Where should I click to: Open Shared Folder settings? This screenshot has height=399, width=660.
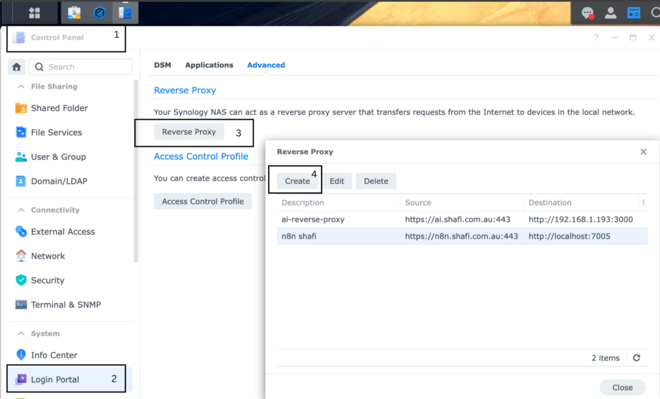tap(59, 108)
